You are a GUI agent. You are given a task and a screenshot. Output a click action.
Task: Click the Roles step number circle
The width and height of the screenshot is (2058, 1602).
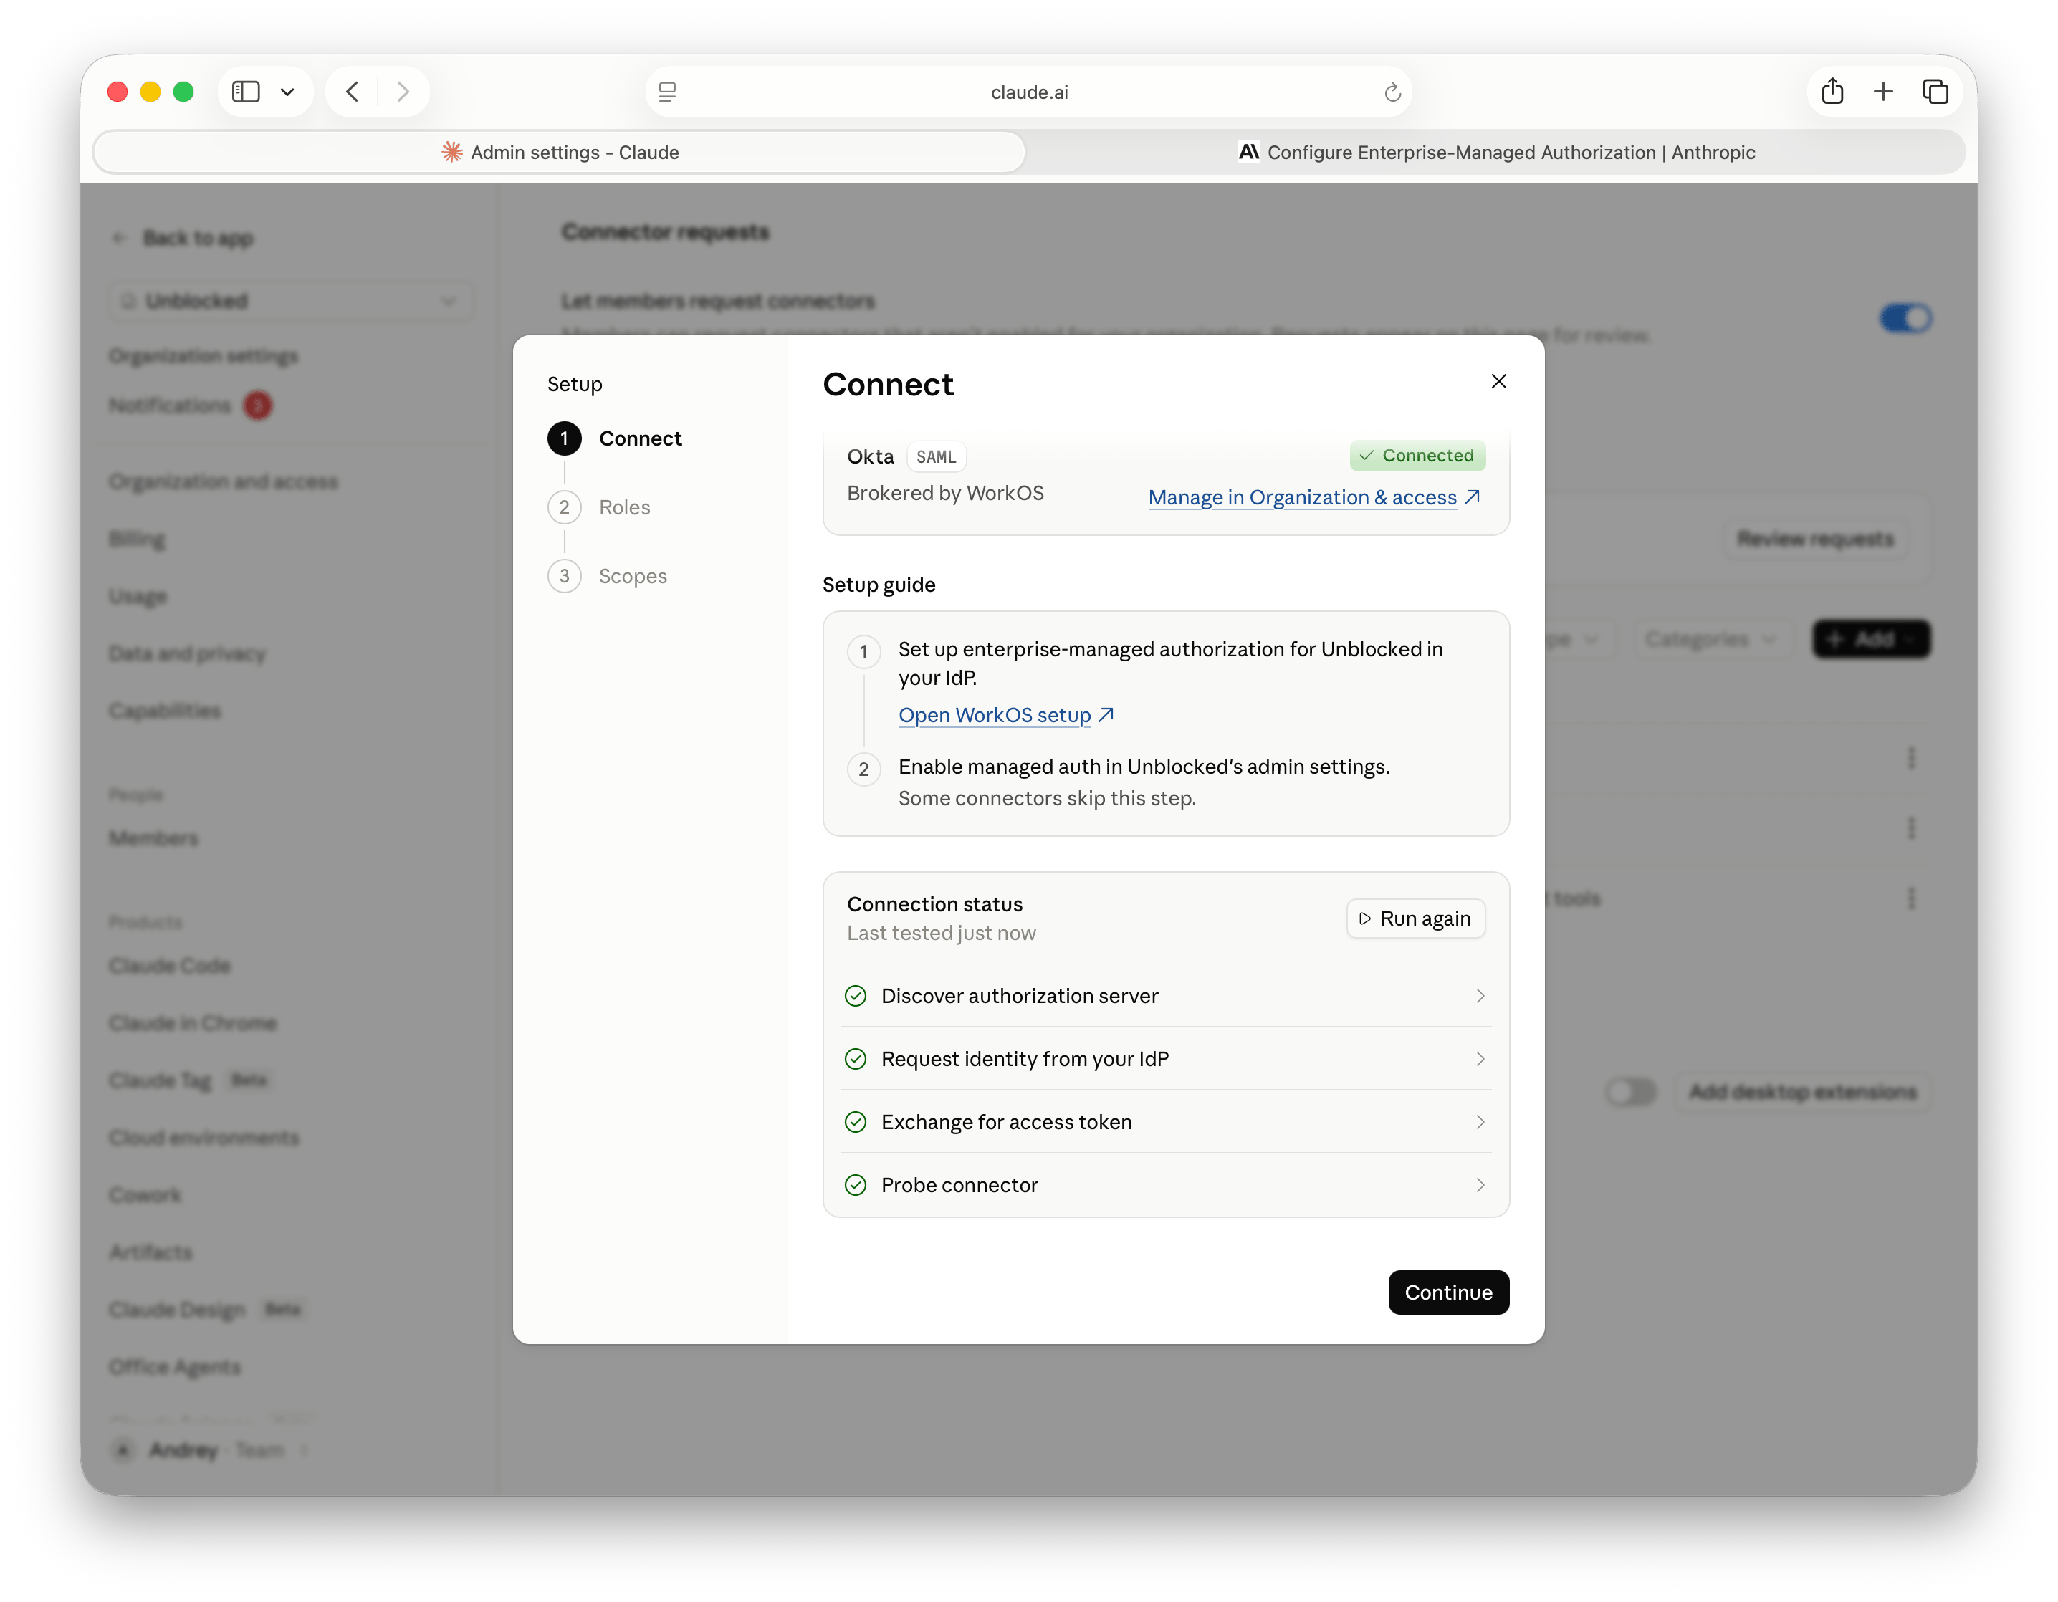(563, 507)
